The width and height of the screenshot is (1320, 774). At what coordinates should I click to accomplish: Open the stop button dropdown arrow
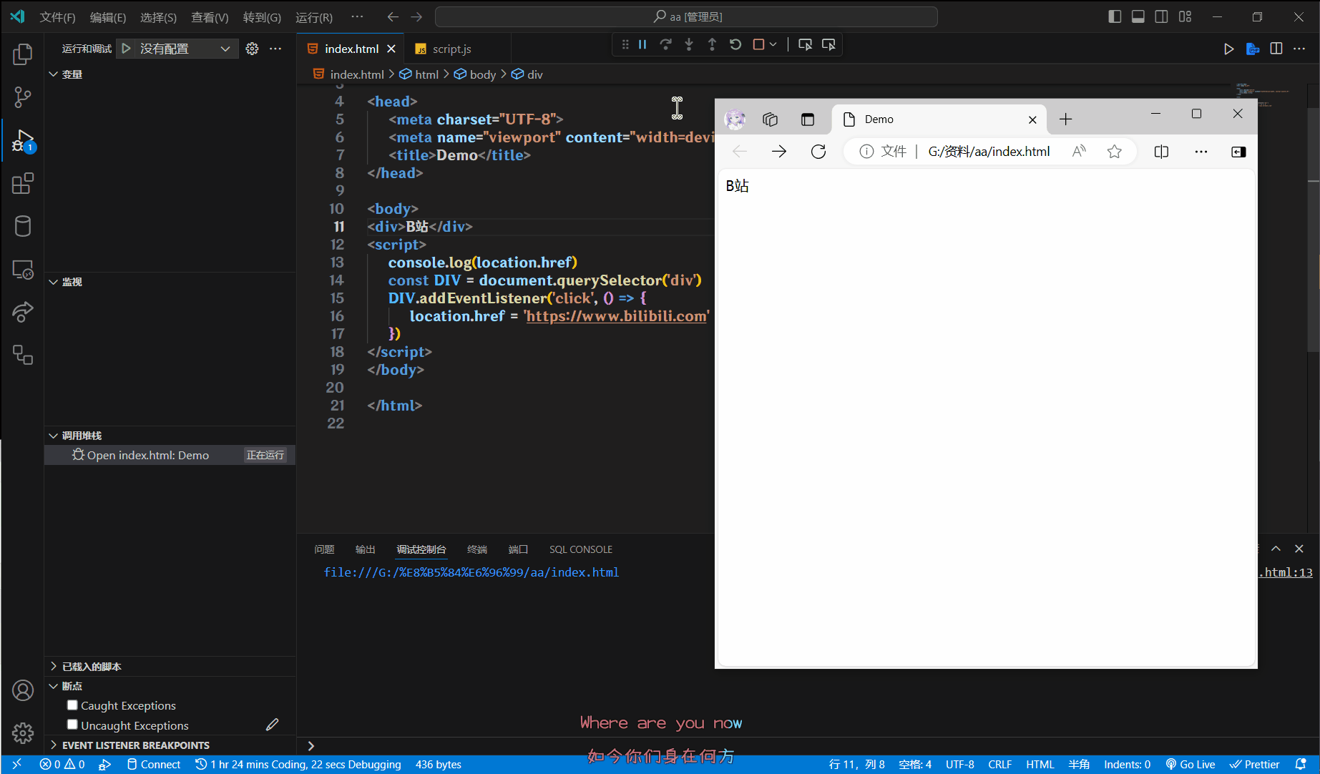click(x=773, y=44)
